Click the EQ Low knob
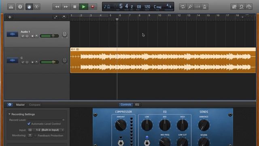 click(147, 125)
